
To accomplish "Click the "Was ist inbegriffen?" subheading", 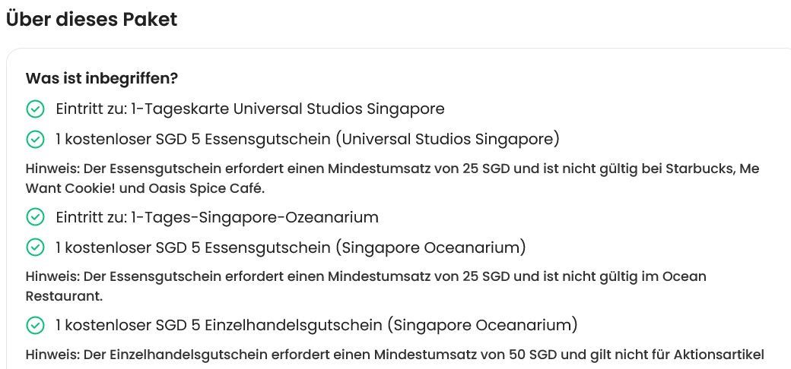I will pyautogui.click(x=102, y=79).
